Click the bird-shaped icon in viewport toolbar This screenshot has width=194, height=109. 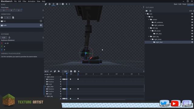pyautogui.click(x=46, y=4)
